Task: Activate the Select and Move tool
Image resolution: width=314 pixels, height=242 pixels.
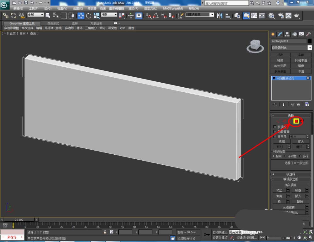Action: (x=81, y=15)
